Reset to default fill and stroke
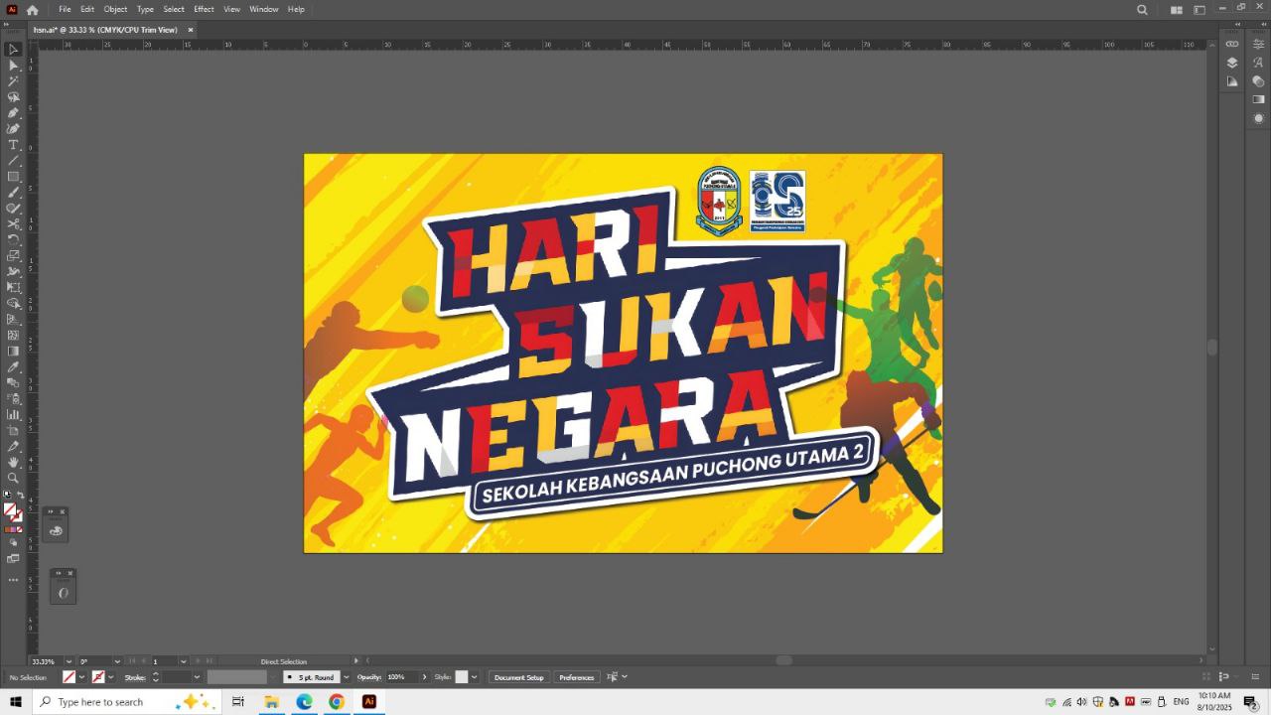 [x=6, y=495]
